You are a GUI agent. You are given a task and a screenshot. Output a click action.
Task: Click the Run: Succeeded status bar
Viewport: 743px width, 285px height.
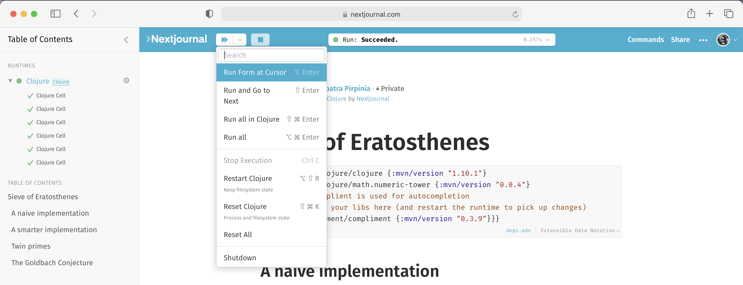(x=441, y=40)
